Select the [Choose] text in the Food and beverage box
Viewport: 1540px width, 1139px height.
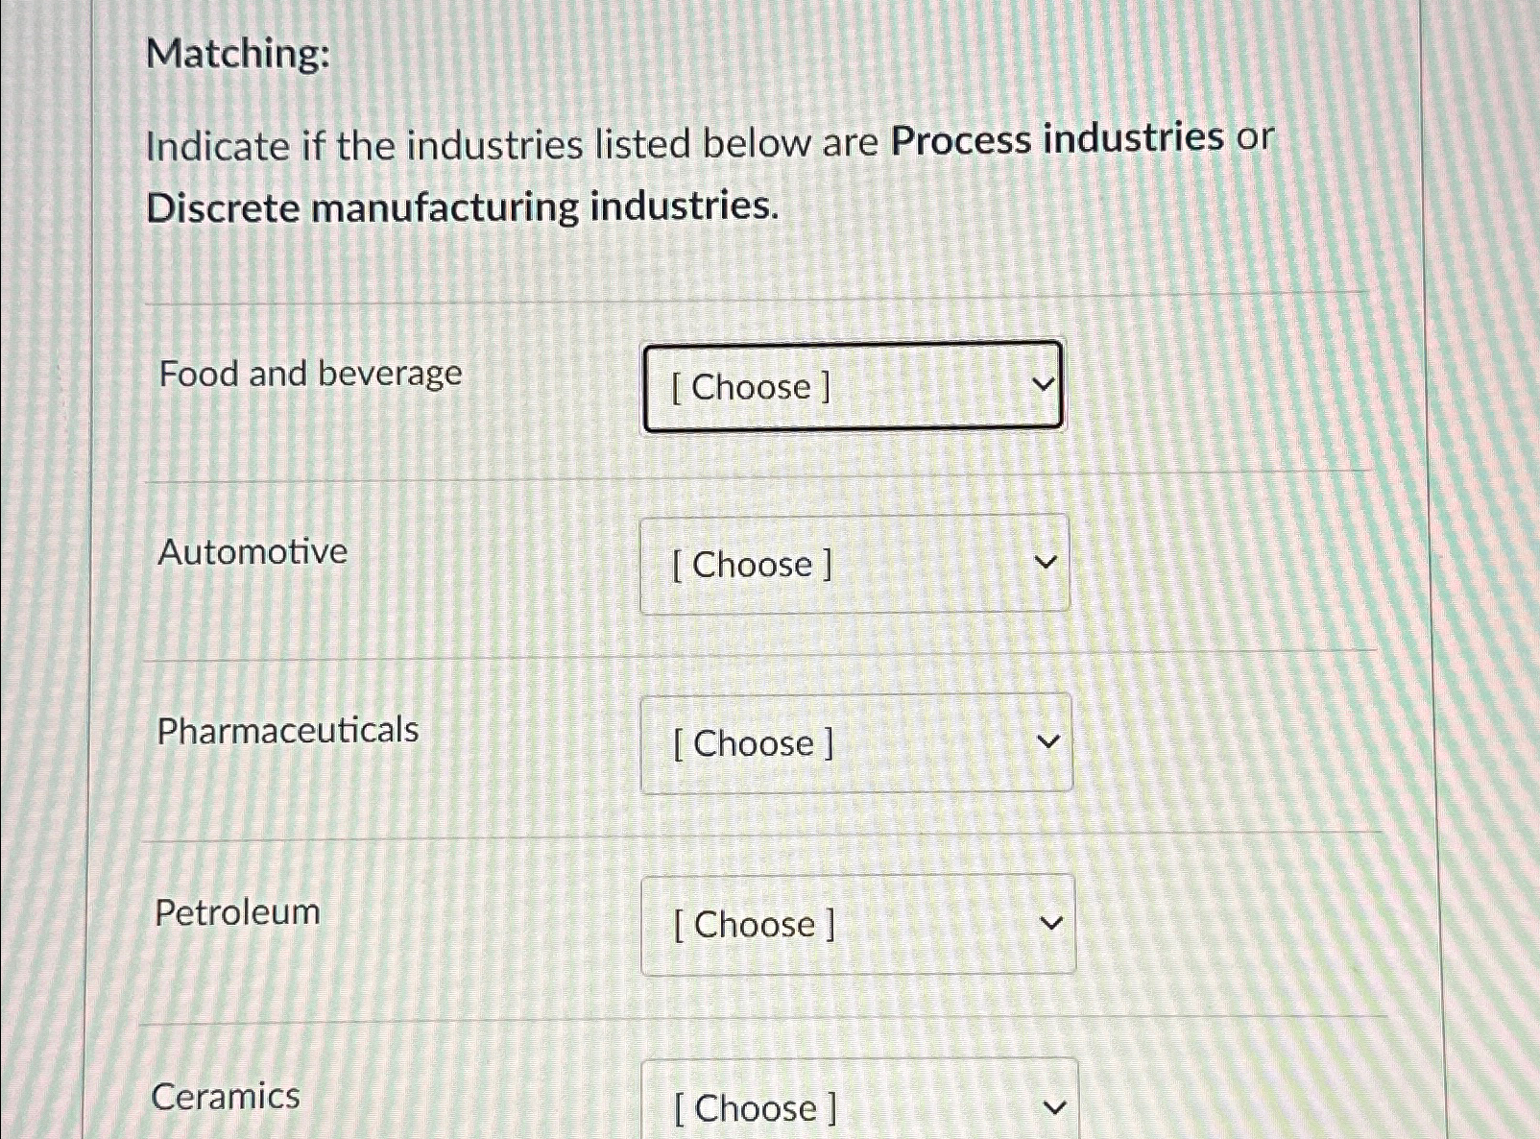748,387
